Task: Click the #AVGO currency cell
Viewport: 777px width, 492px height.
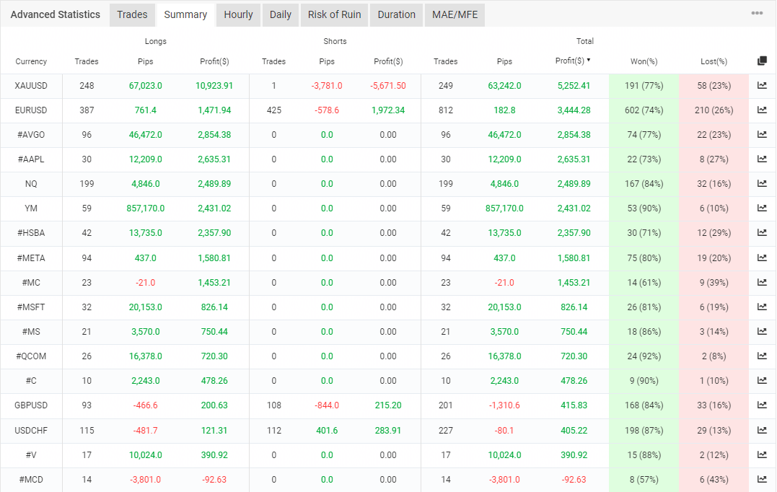Action: pos(31,135)
